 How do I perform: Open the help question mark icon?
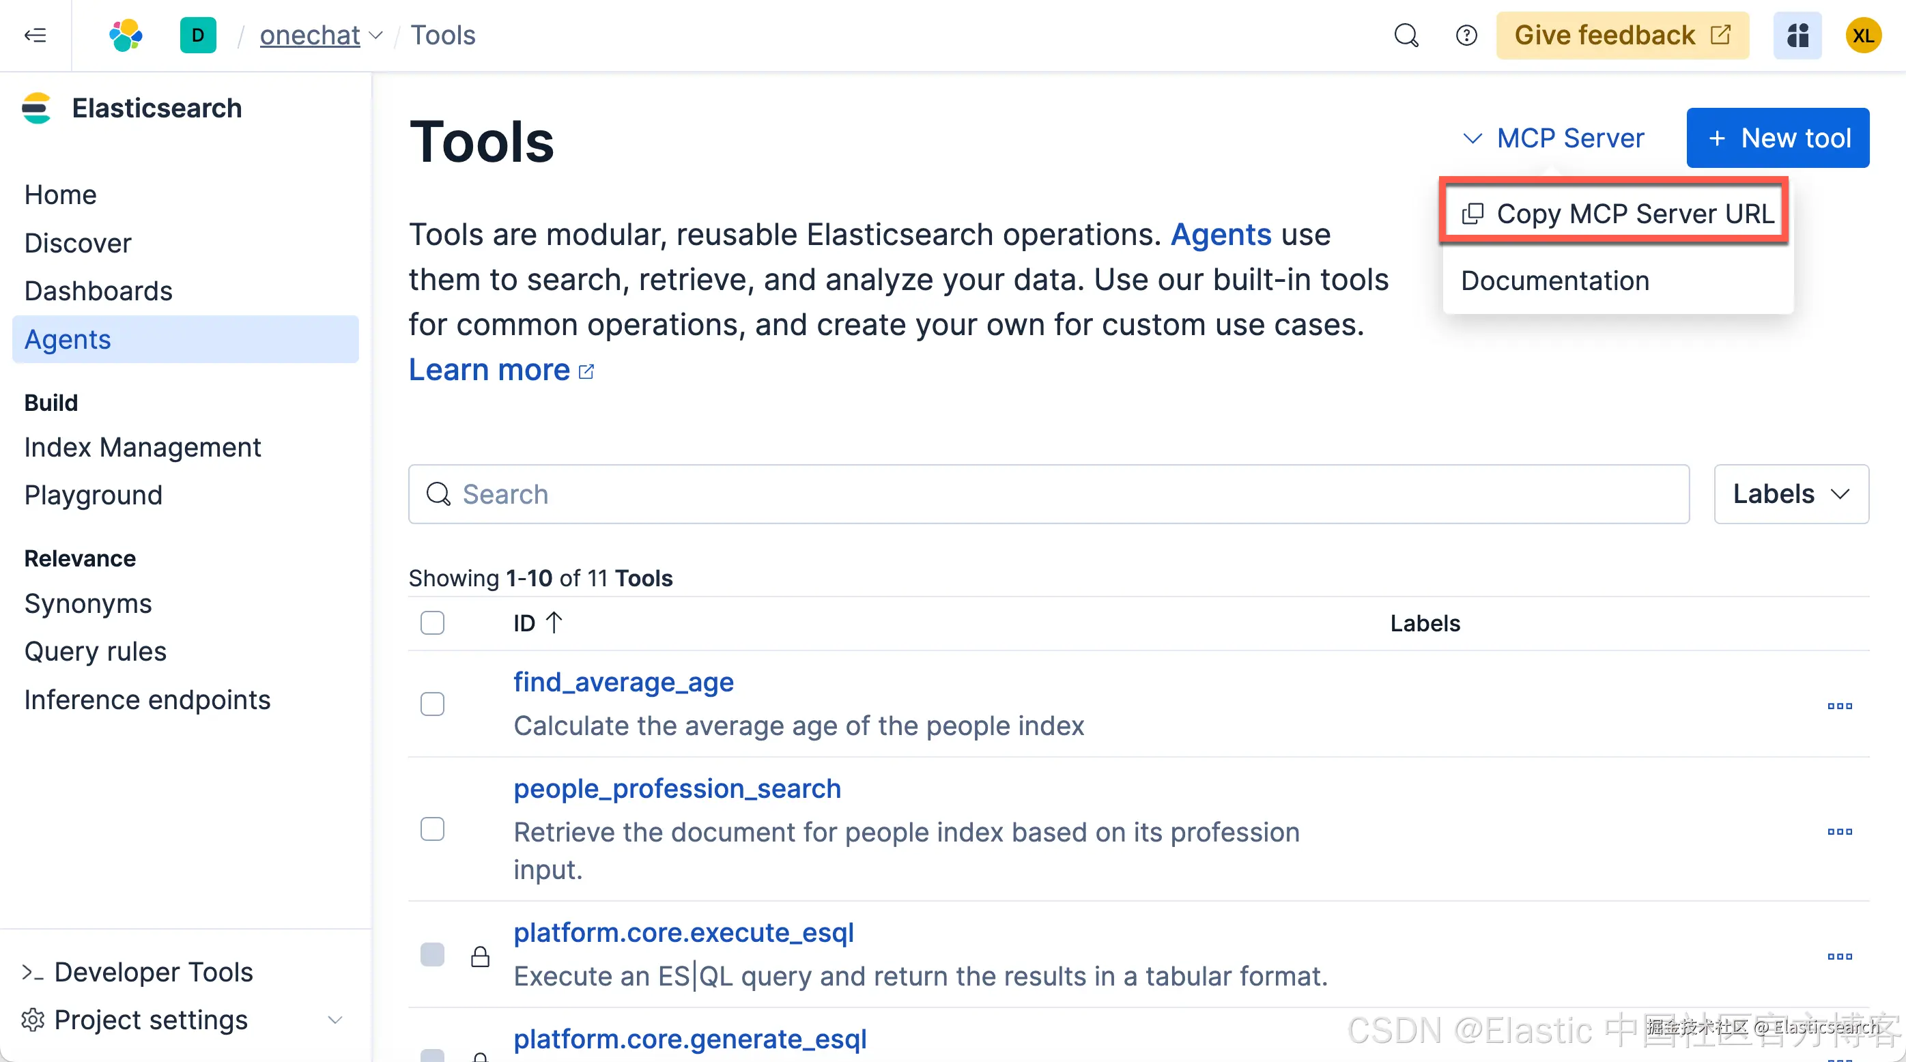click(x=1466, y=35)
